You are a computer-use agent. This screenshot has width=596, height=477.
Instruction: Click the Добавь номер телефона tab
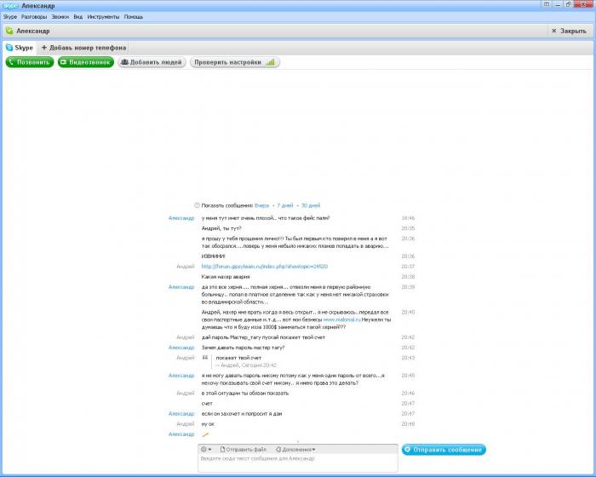[83, 48]
